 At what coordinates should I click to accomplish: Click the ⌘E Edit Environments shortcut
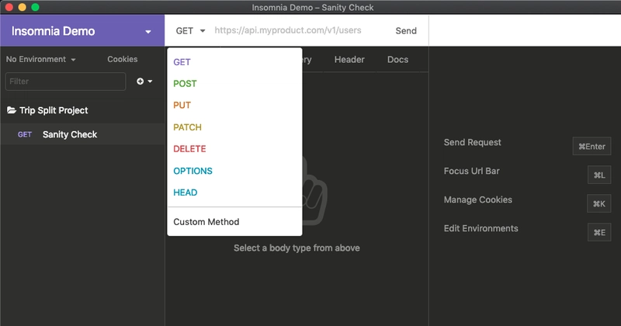pyautogui.click(x=599, y=233)
